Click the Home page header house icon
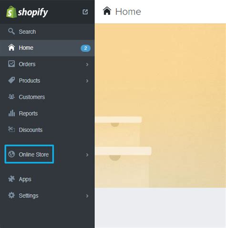 tap(107, 11)
